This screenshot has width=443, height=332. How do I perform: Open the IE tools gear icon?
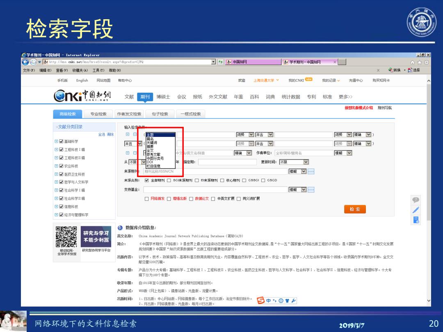[426, 62]
